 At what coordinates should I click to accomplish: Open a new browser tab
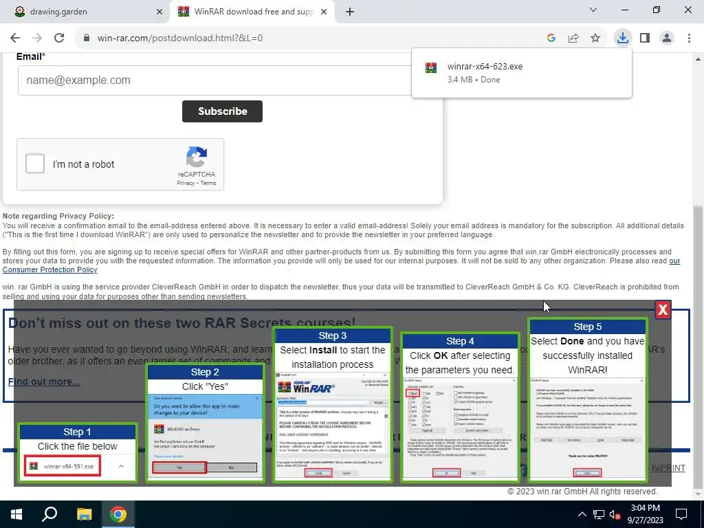[x=350, y=12]
